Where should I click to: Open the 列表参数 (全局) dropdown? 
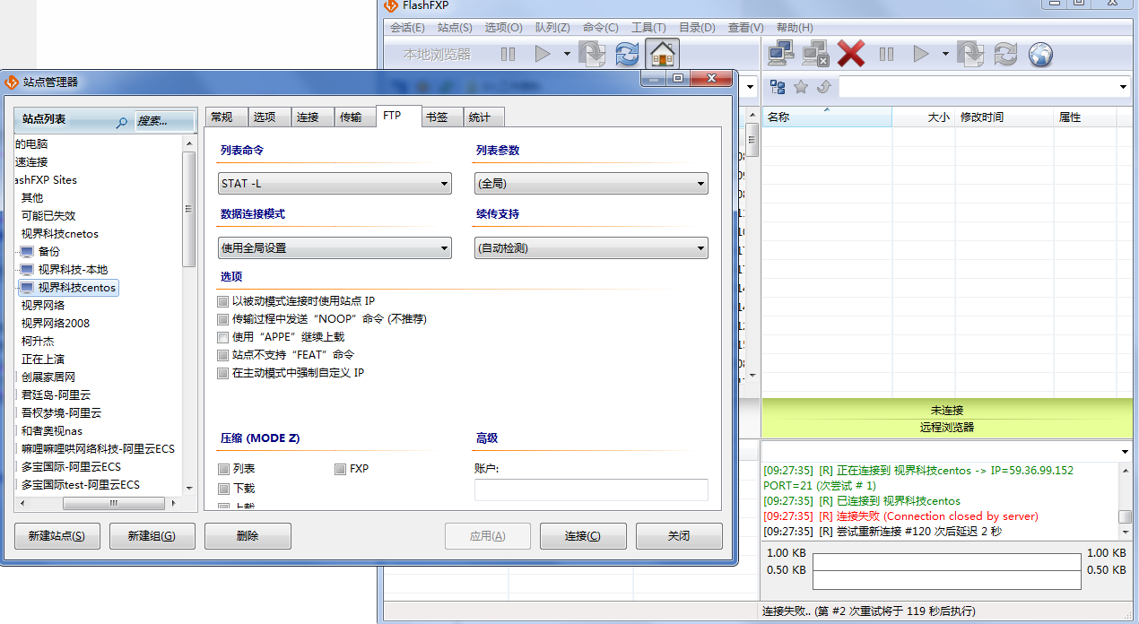click(591, 184)
